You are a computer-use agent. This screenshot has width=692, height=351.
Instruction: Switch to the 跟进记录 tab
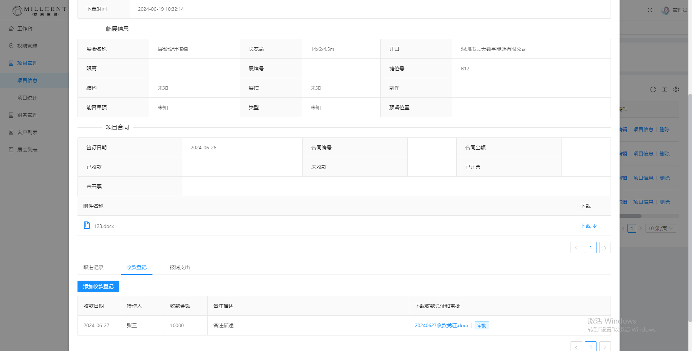click(93, 267)
